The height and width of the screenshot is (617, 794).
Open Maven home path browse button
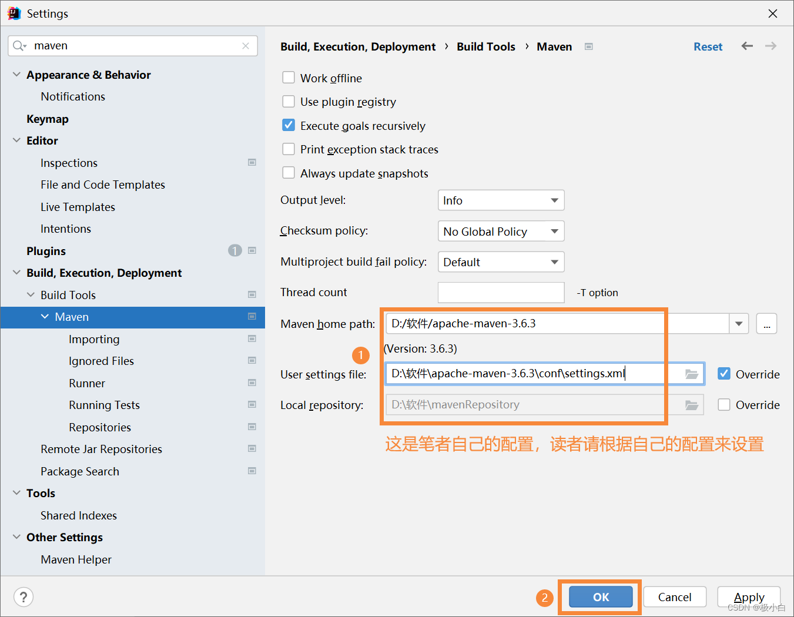click(x=766, y=324)
